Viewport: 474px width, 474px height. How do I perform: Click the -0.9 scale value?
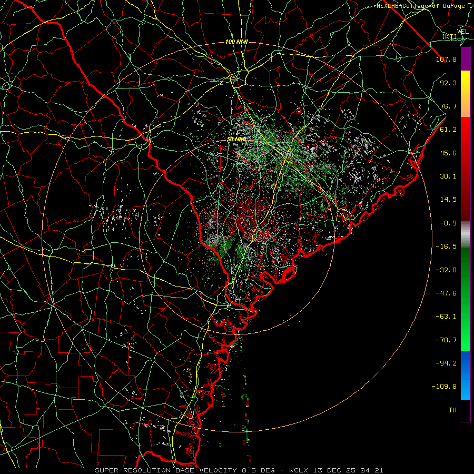448,223
